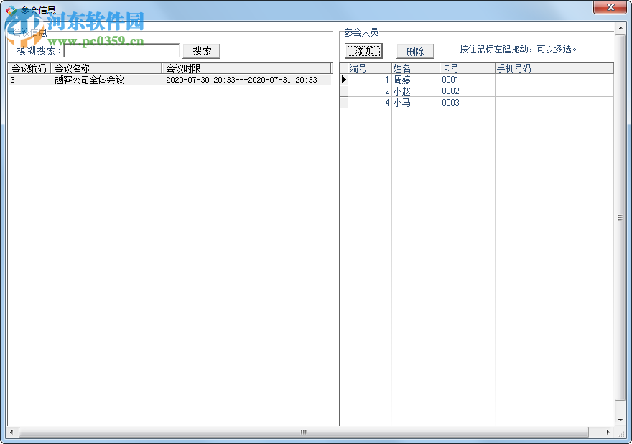
Task: Click the 添加 button to add a participant
Action: pyautogui.click(x=363, y=51)
